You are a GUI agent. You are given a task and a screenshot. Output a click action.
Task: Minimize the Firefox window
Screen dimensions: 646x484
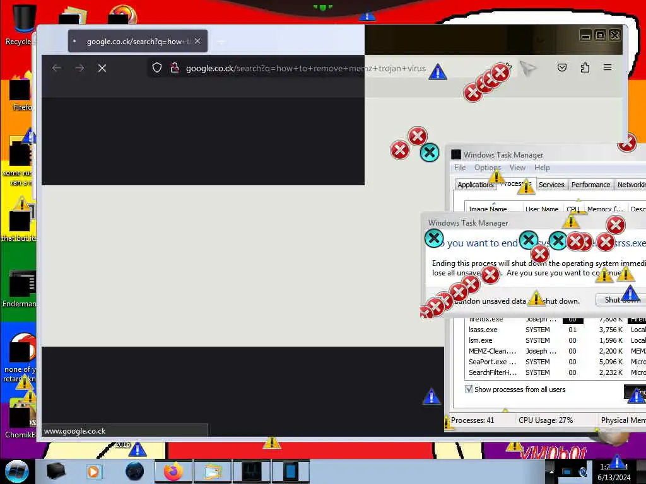coord(585,35)
